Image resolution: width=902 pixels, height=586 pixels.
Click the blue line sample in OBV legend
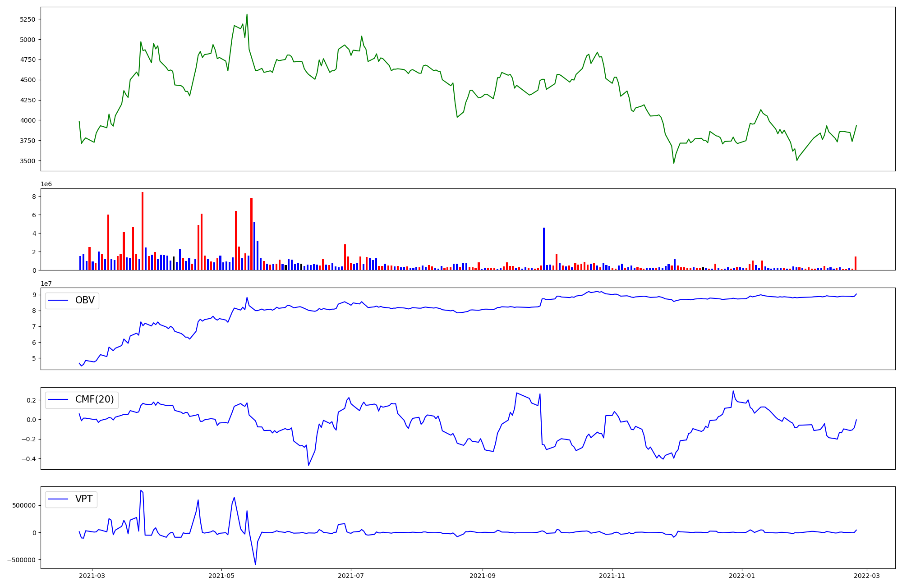point(58,301)
